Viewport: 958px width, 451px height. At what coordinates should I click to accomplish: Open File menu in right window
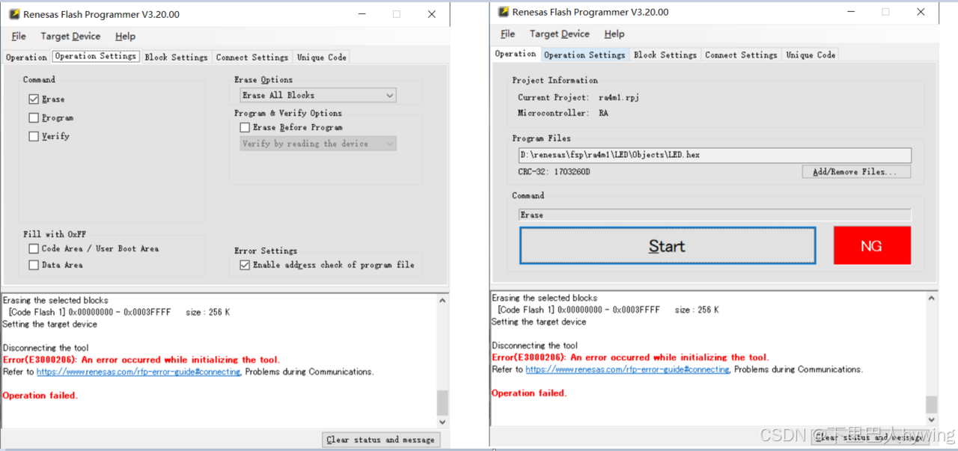507,34
